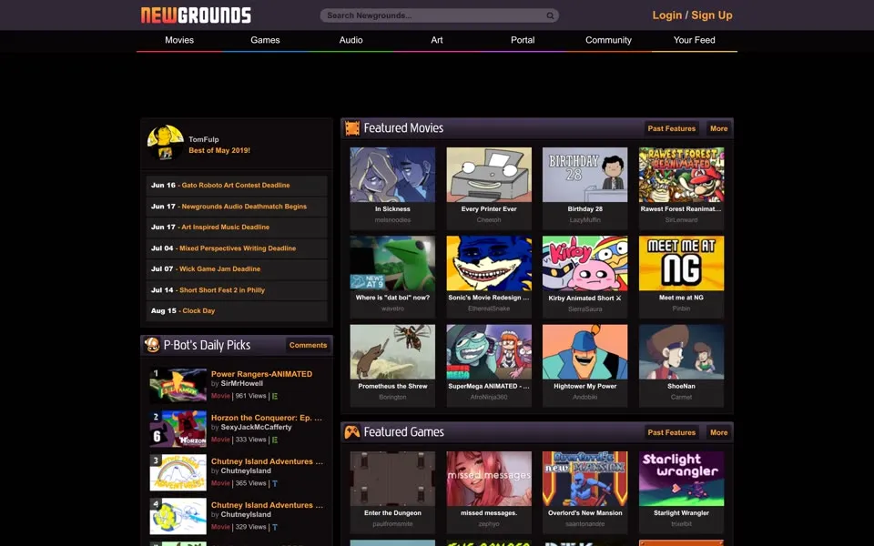The height and width of the screenshot is (546, 874).
Task: Open Mixed Perspectives Writing Deadline event
Action: pyautogui.click(x=238, y=248)
